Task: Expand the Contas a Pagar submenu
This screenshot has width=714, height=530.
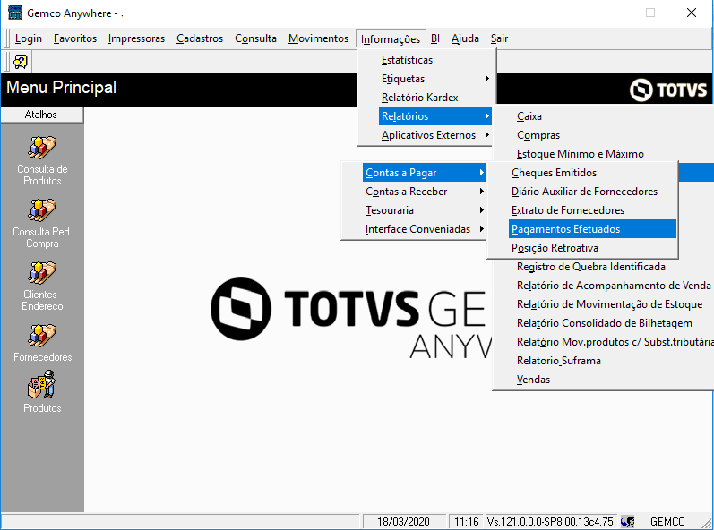Action: [x=425, y=173]
